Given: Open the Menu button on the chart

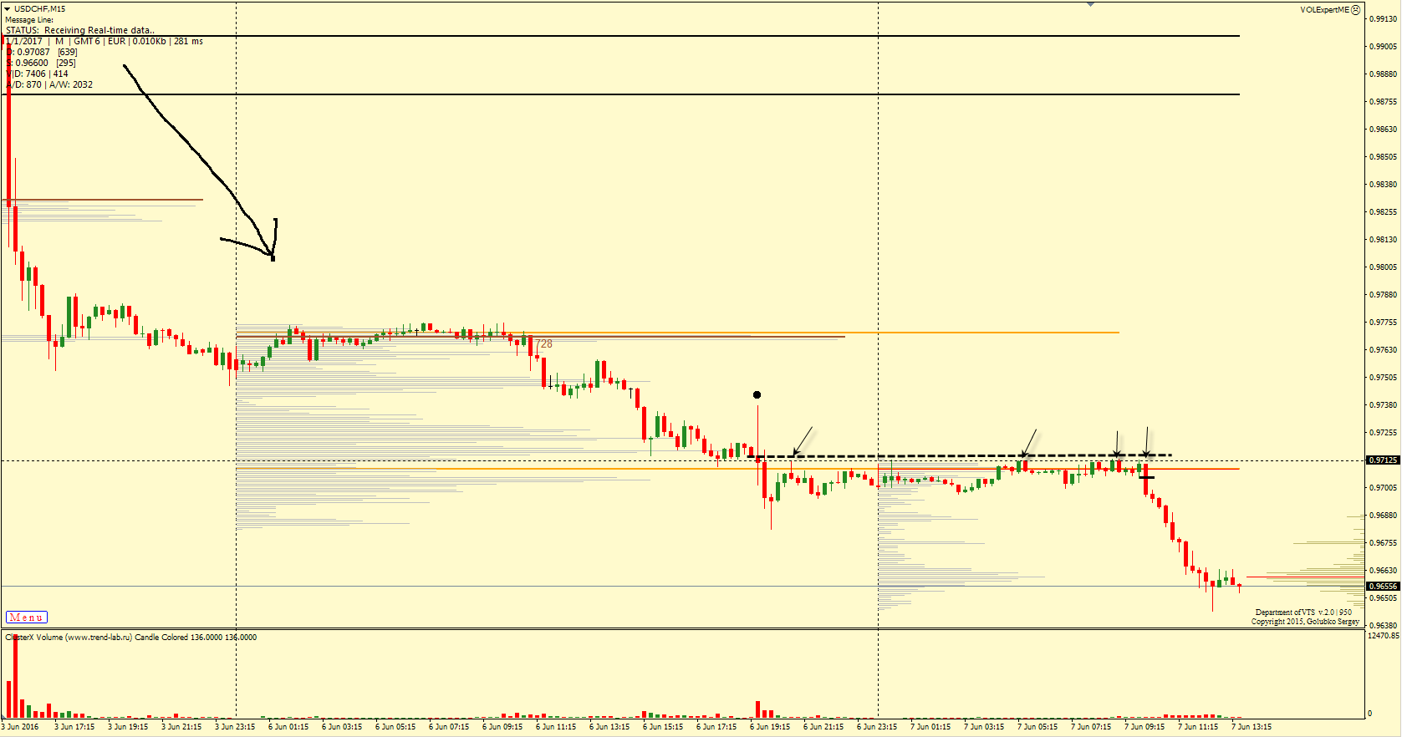Looking at the screenshot, I should (x=27, y=618).
